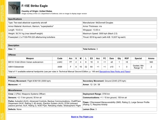Click the x8 damage cell

(x=112, y=62)
